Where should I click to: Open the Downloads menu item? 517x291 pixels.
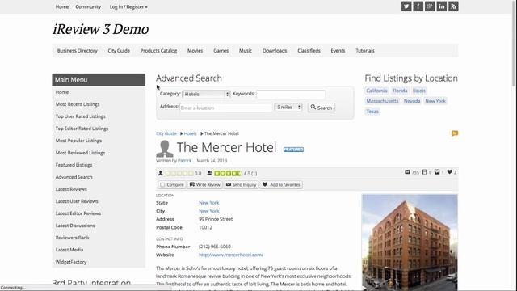pos(275,50)
